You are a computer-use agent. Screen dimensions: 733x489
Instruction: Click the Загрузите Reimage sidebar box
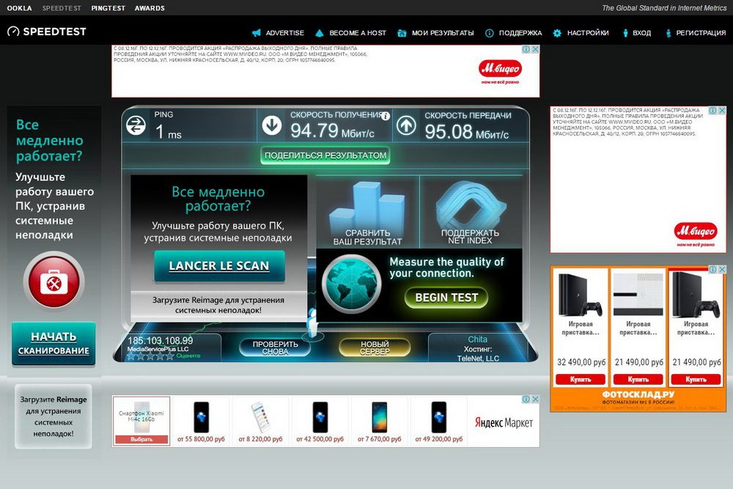pos(54,416)
